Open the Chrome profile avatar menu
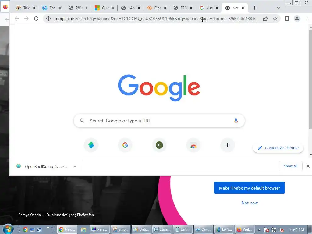Image resolution: width=312 pixels, height=234 pixels. [x=297, y=19]
